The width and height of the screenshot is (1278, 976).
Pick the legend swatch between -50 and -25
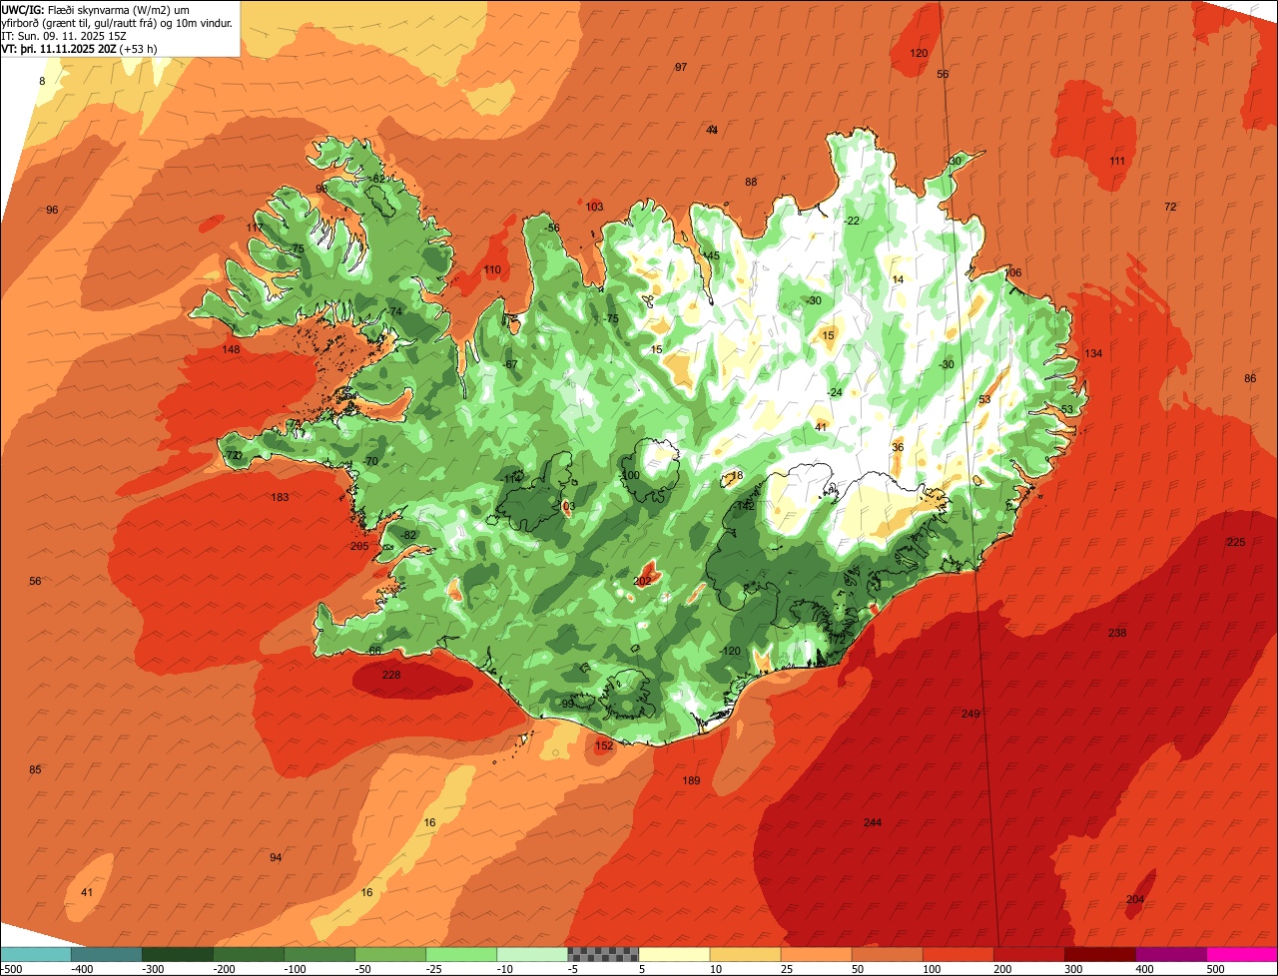(390, 954)
